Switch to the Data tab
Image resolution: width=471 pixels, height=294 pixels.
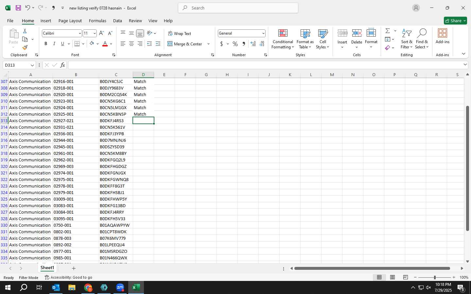tap(117, 21)
